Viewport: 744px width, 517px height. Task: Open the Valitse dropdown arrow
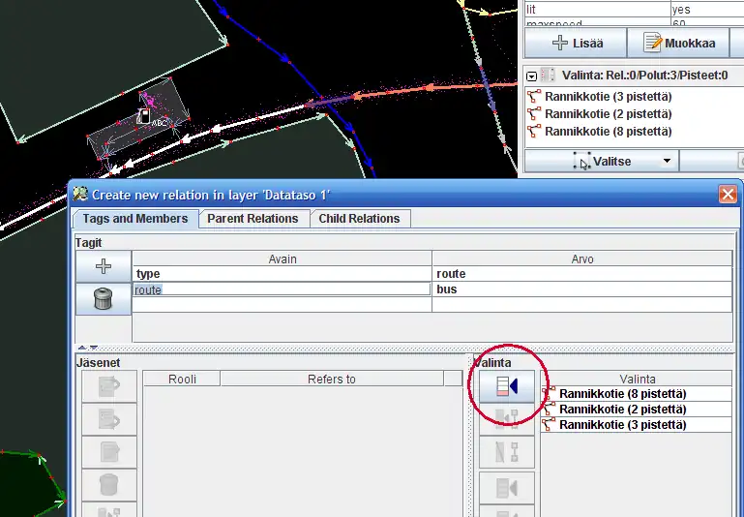coord(667,162)
